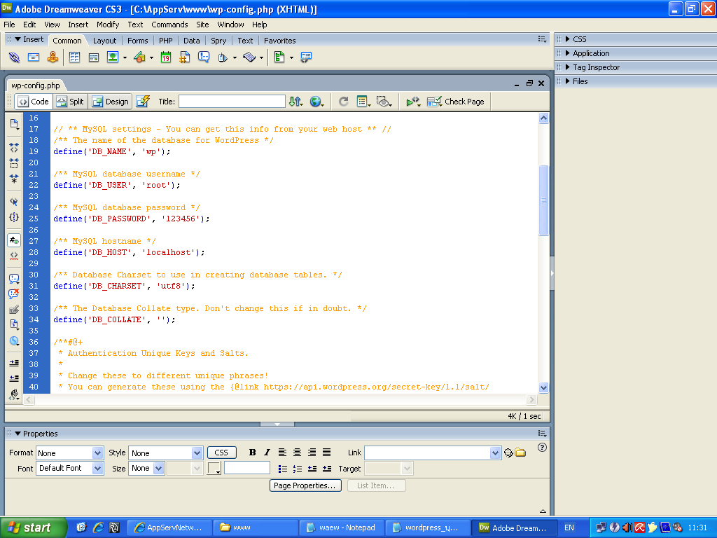The image size is (717, 538).
Task: Collapse the selection in code view
Action: coord(14,163)
